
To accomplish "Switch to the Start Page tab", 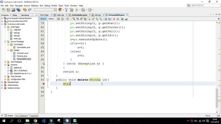I will 44,15.
